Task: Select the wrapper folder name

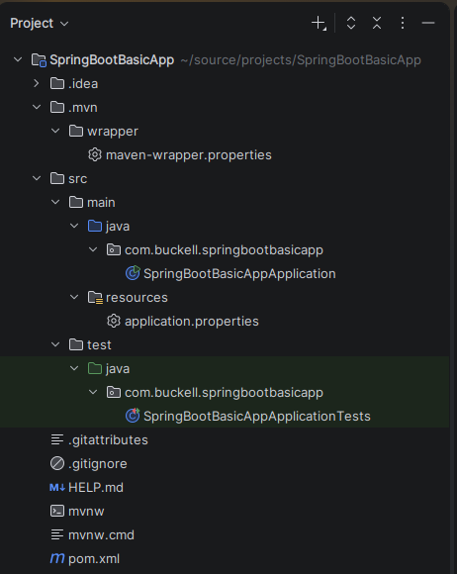Action: point(113,132)
